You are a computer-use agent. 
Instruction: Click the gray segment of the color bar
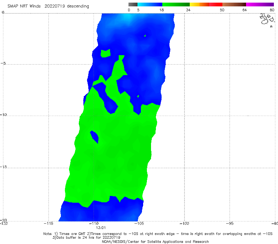[x=133, y=5]
